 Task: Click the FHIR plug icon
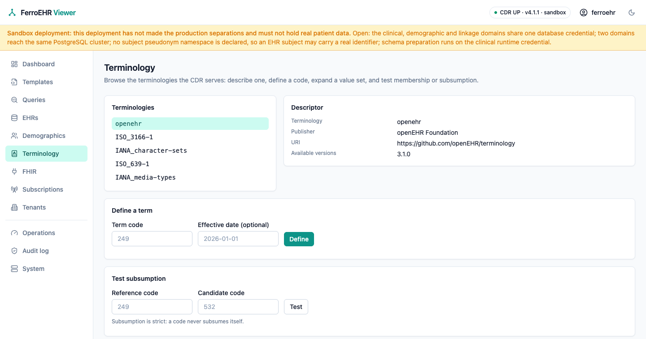[14, 172]
